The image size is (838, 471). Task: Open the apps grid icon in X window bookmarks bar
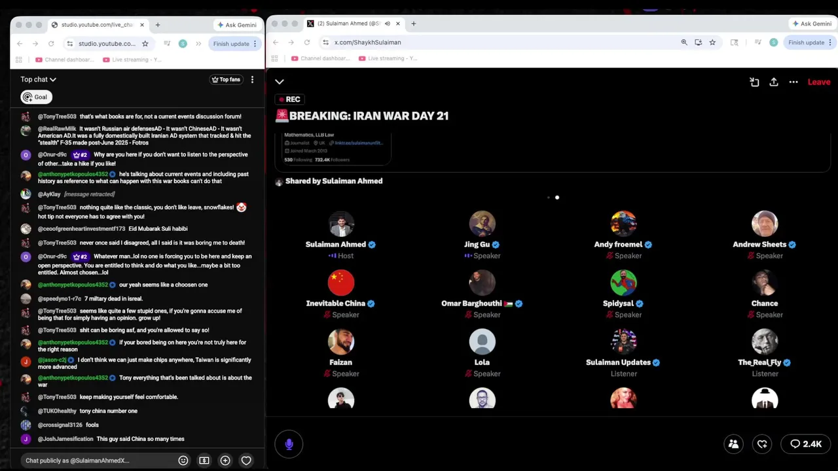274,58
